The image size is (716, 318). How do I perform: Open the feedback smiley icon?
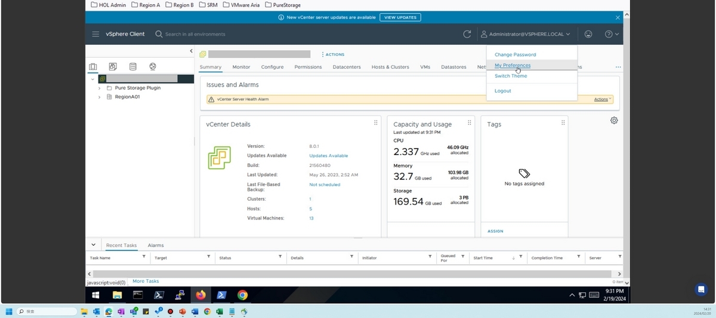point(588,34)
